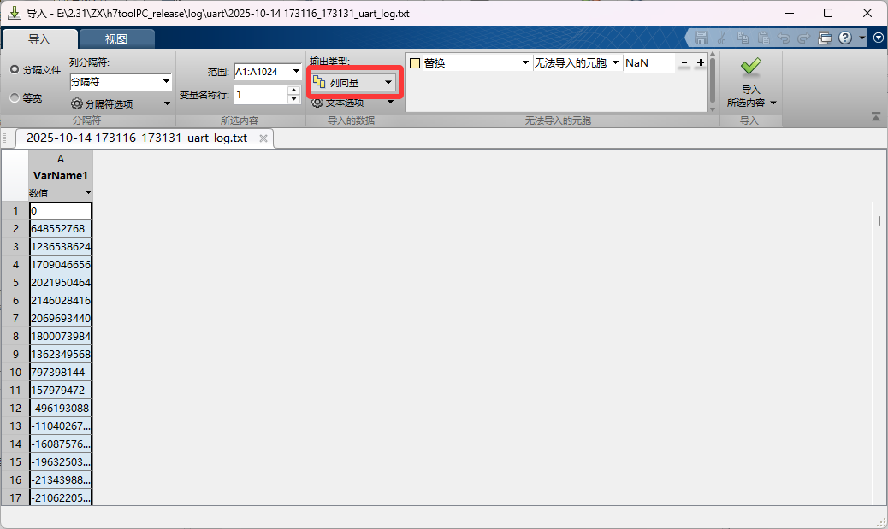Click the green Import Selection checkmark icon
The height and width of the screenshot is (529, 888).
pyautogui.click(x=750, y=68)
